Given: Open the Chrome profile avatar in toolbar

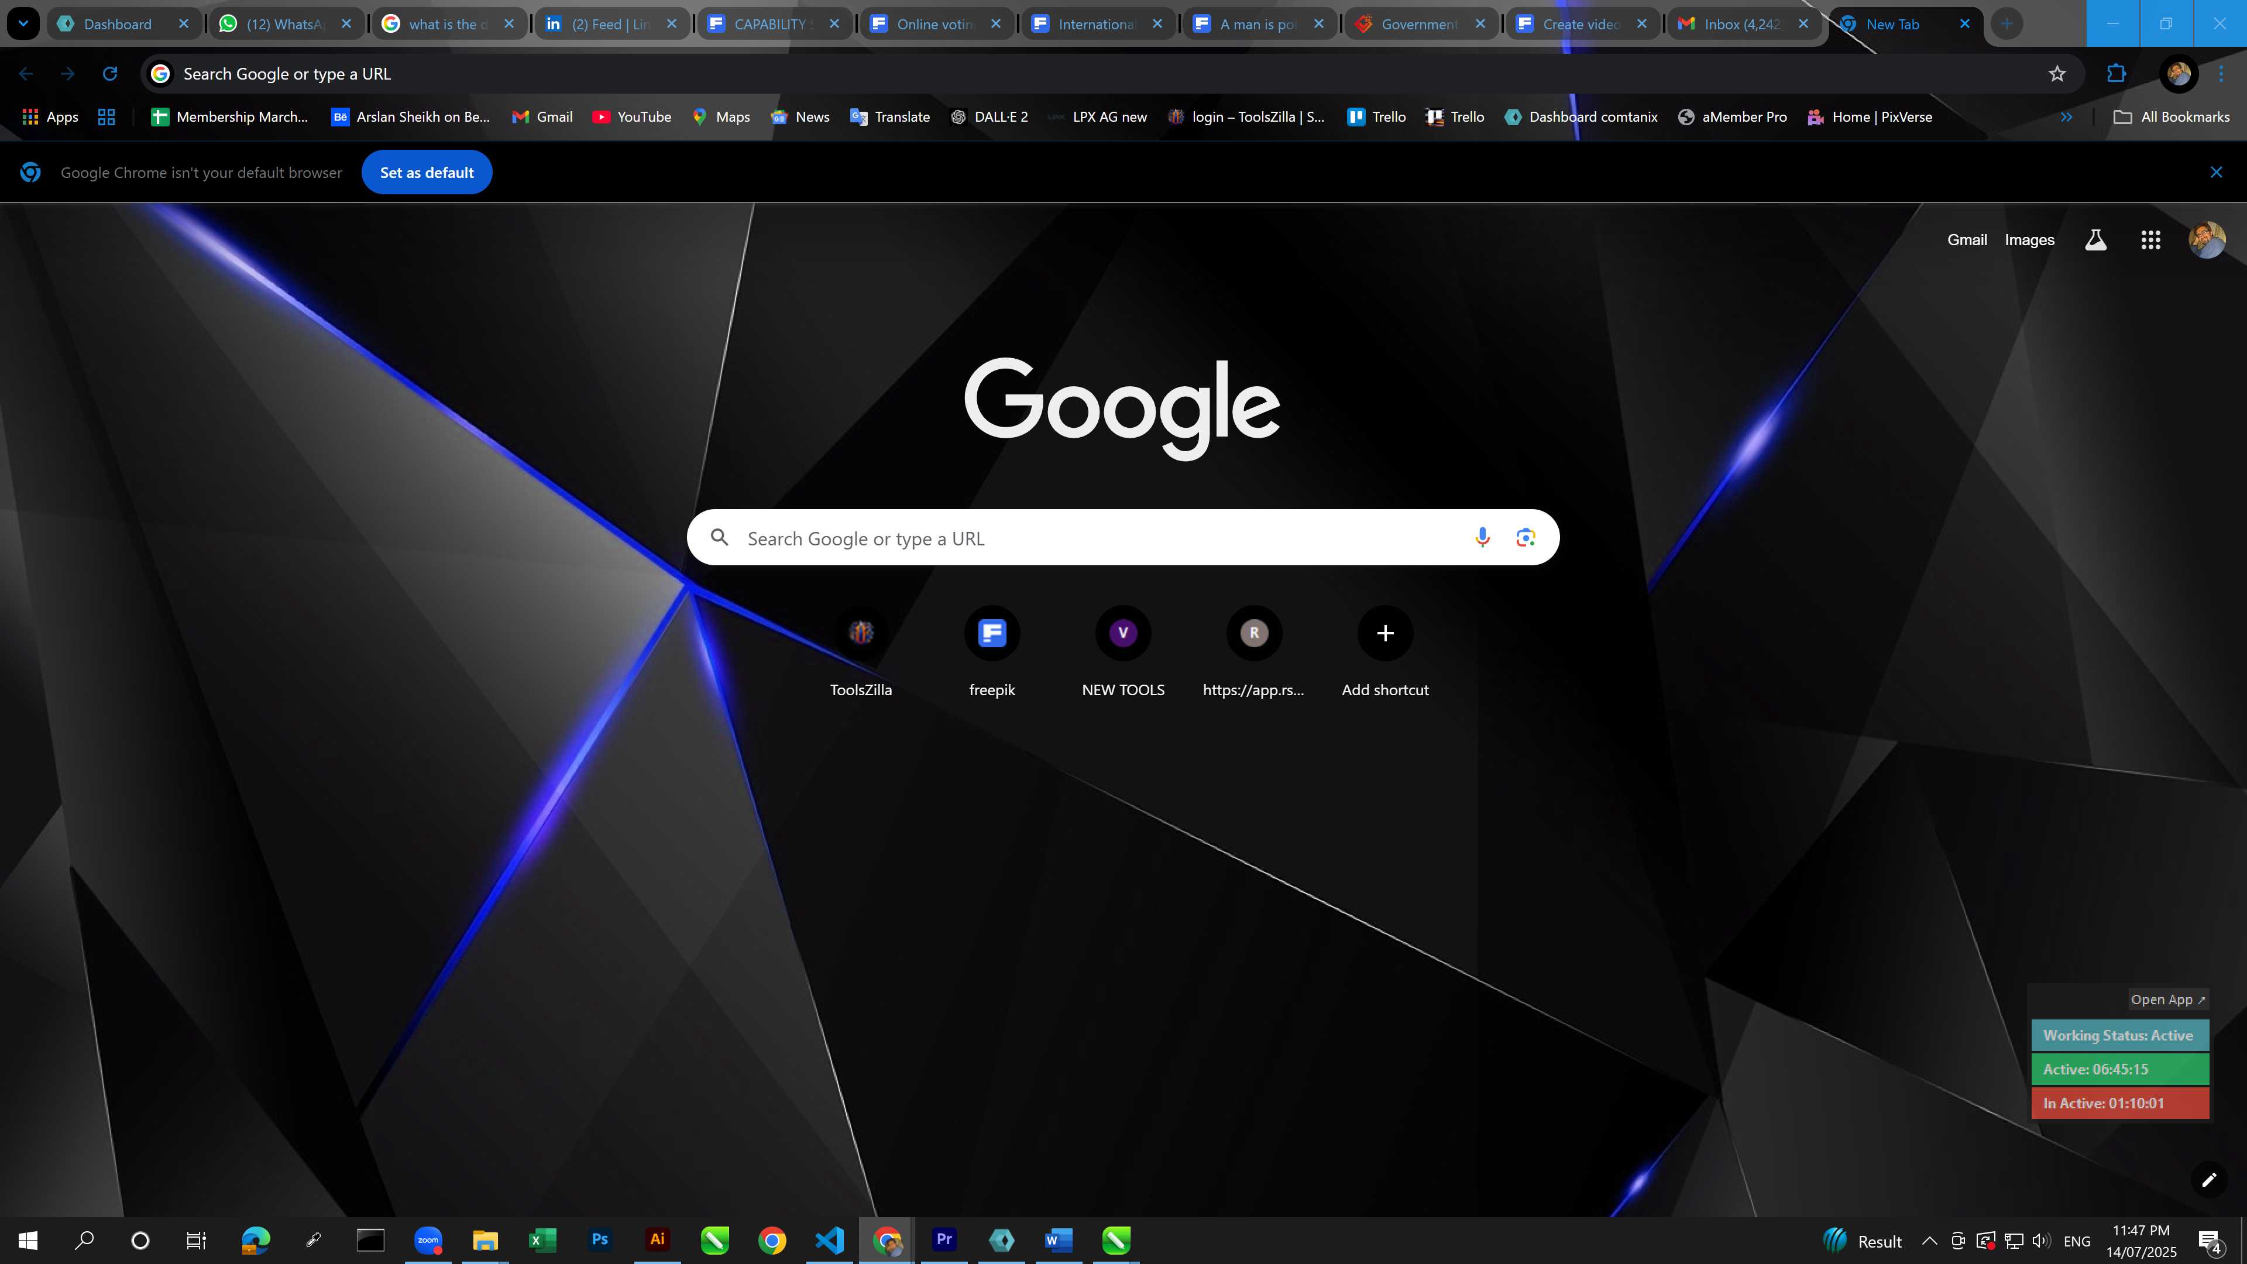Looking at the screenshot, I should tap(2179, 74).
